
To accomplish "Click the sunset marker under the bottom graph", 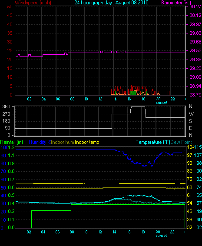I will [x=161, y=236].
